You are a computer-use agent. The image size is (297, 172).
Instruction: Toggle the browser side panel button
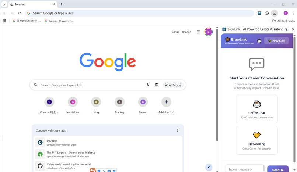point(275,13)
